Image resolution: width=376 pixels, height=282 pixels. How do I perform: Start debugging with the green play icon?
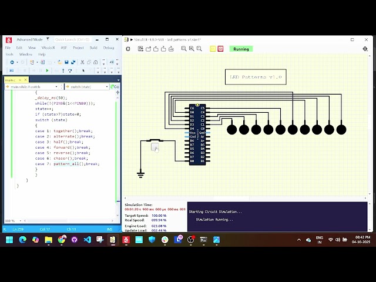47,70
